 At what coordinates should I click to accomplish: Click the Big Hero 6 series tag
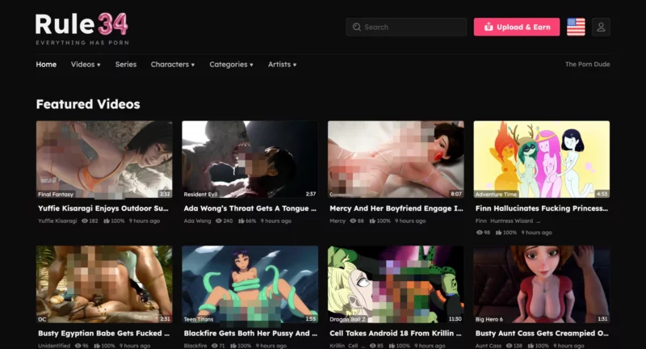tap(489, 319)
